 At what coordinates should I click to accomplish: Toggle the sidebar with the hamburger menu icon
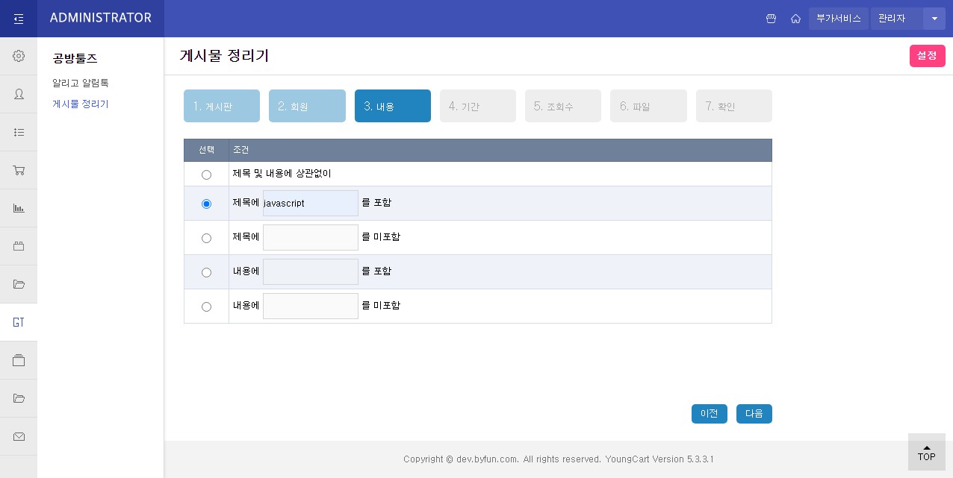click(x=19, y=19)
